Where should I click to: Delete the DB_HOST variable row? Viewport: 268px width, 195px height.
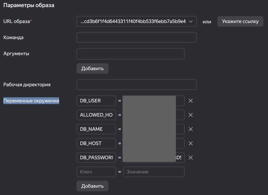point(190,143)
